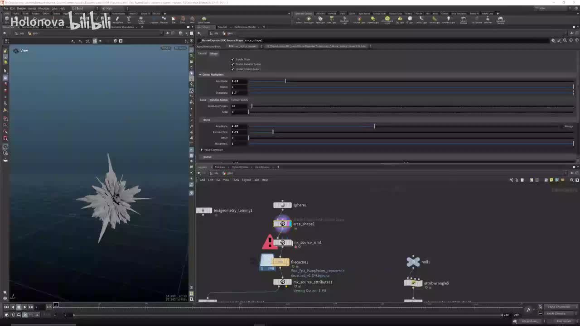Screen dimensions: 580x326
Task: Open the network editor Add menu
Action: (x=203, y=180)
